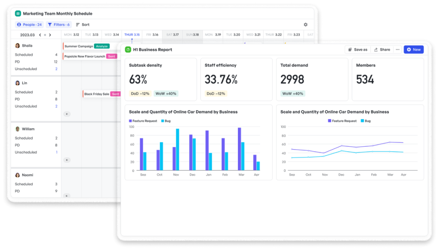Screen dimensions: 439x250
Task: Toggle Bug series in line chart legend
Action: 365,121
